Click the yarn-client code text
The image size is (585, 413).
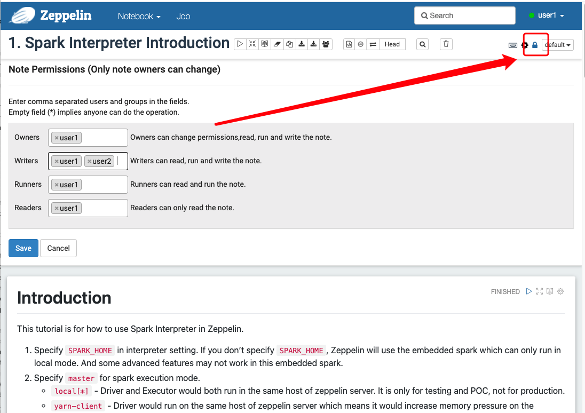[78, 406]
